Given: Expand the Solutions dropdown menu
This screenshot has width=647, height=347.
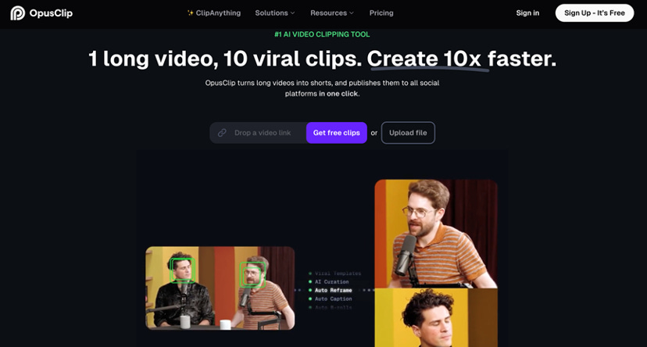Looking at the screenshot, I should coord(275,13).
